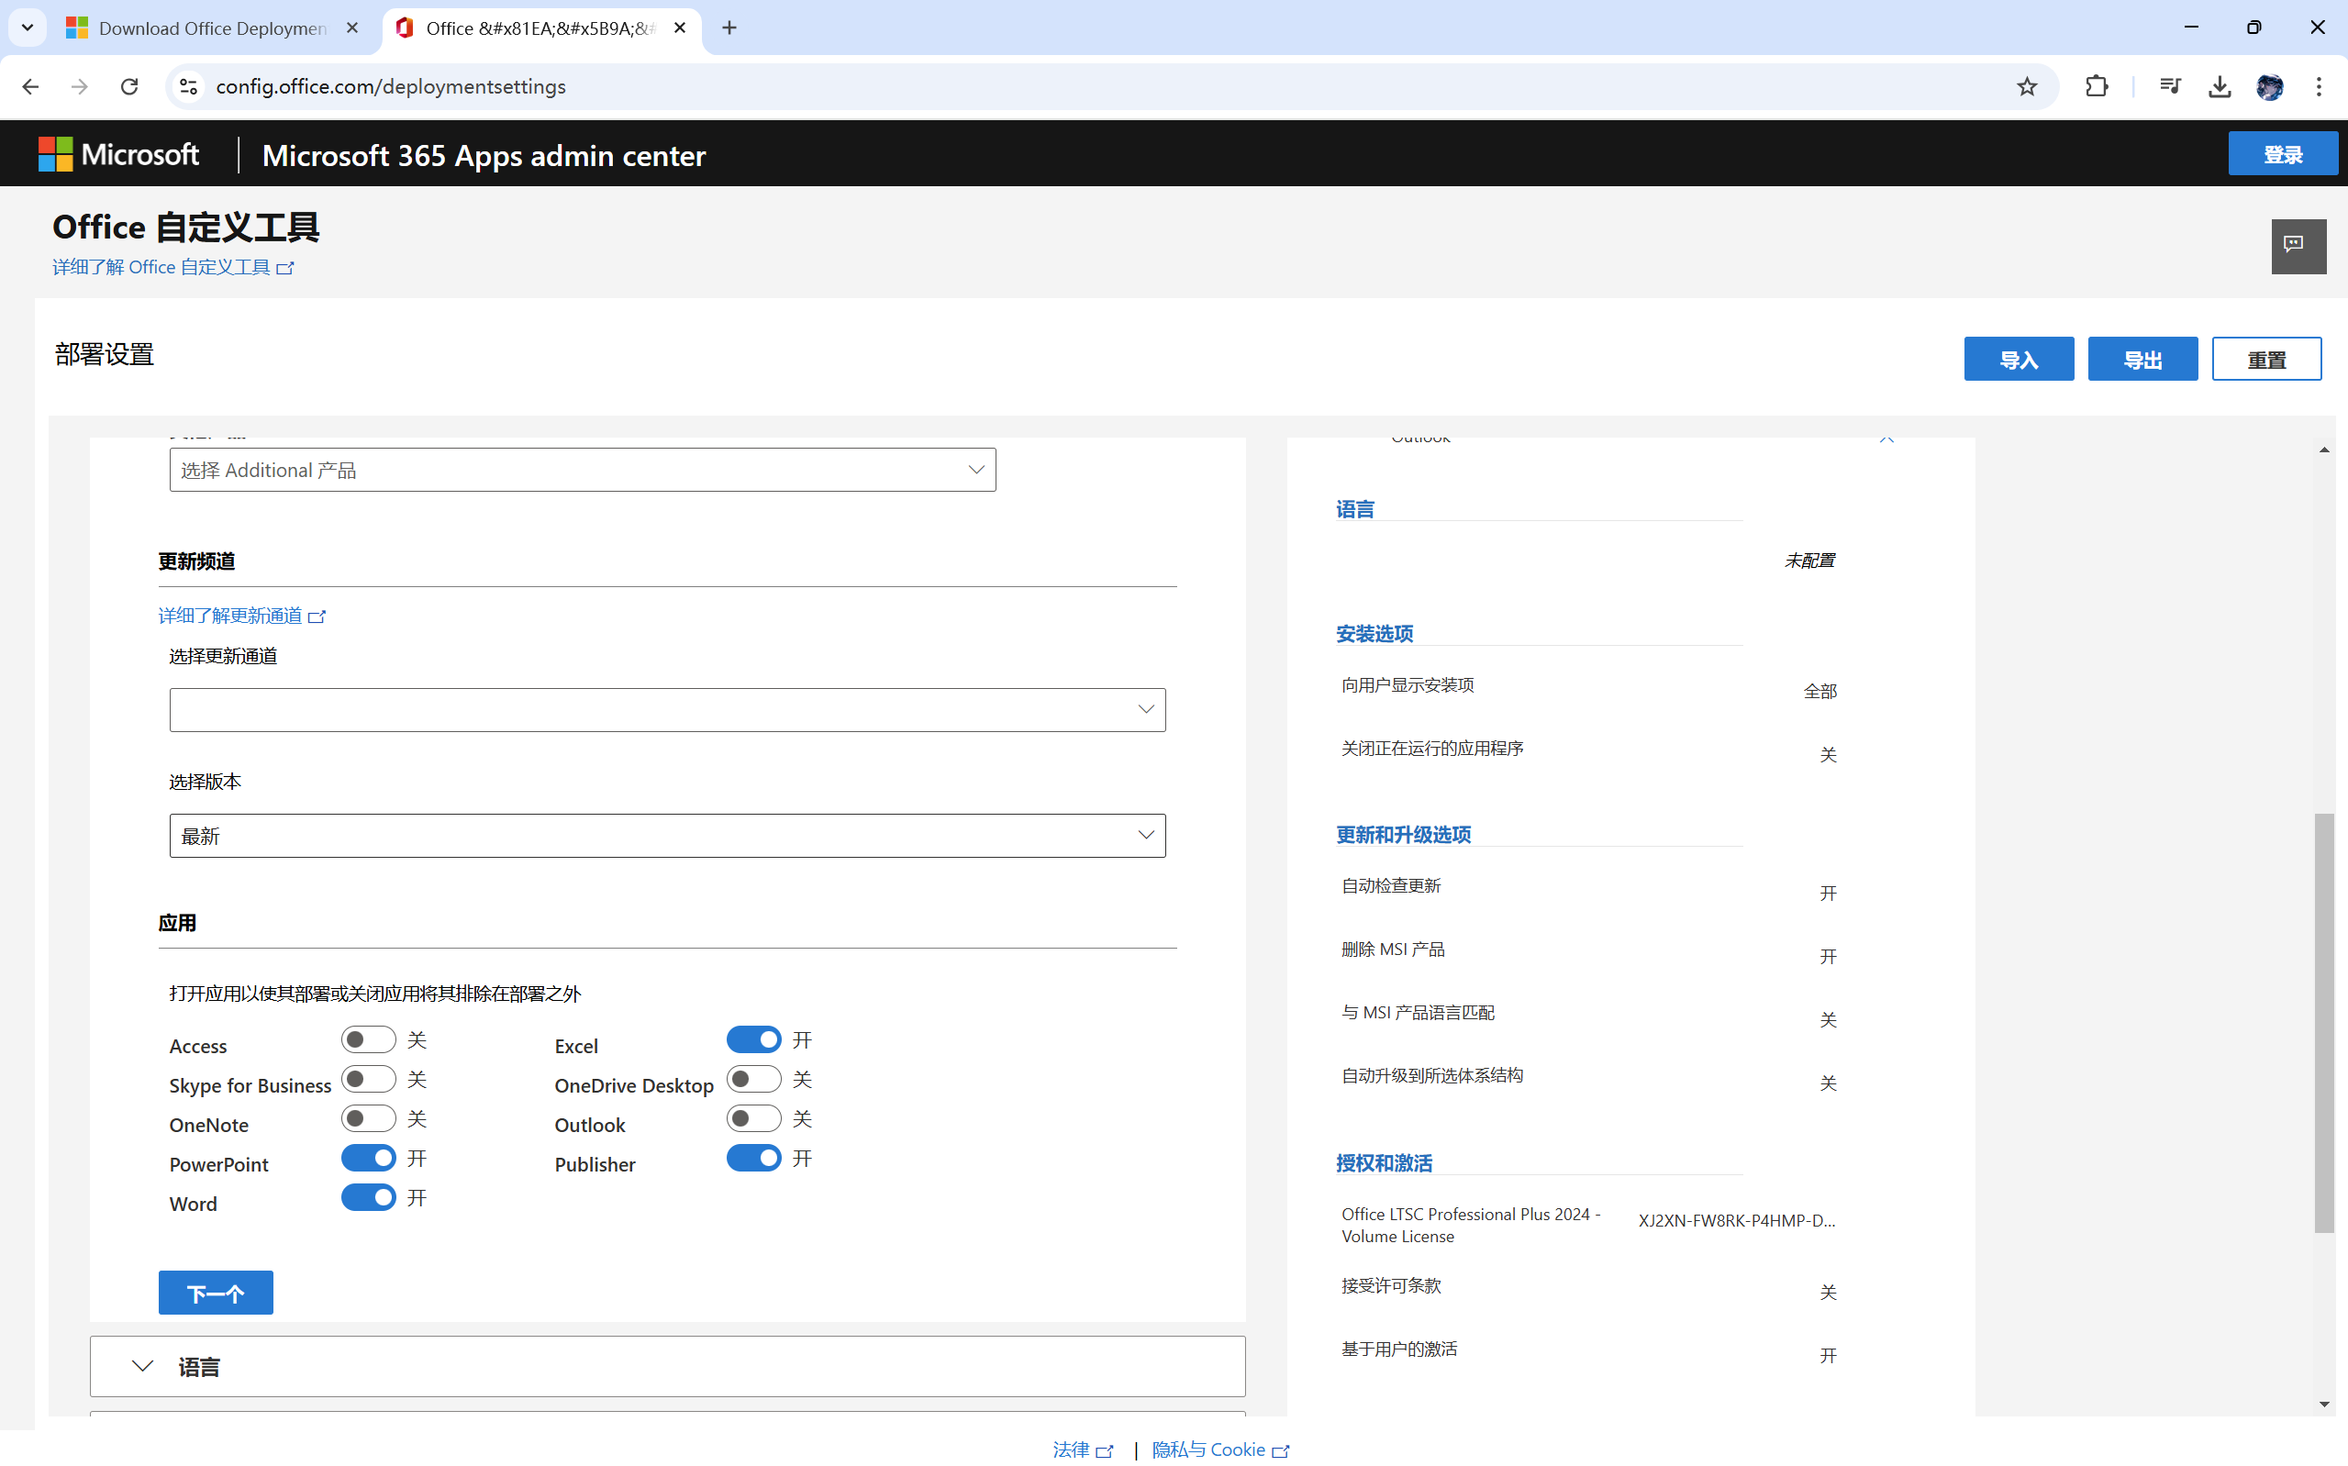
Task: Click the XJ2XN-FW8RK-P4HMP product key text
Action: pyautogui.click(x=1736, y=1220)
